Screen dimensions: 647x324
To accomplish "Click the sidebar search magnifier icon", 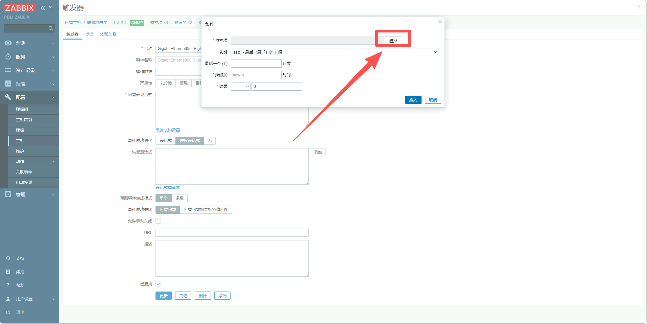I will tap(51, 28).
